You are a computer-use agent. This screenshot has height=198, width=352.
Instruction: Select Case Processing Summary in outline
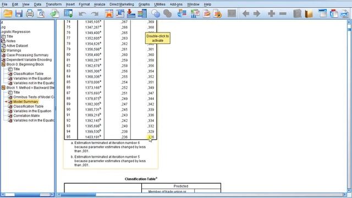click(x=28, y=55)
